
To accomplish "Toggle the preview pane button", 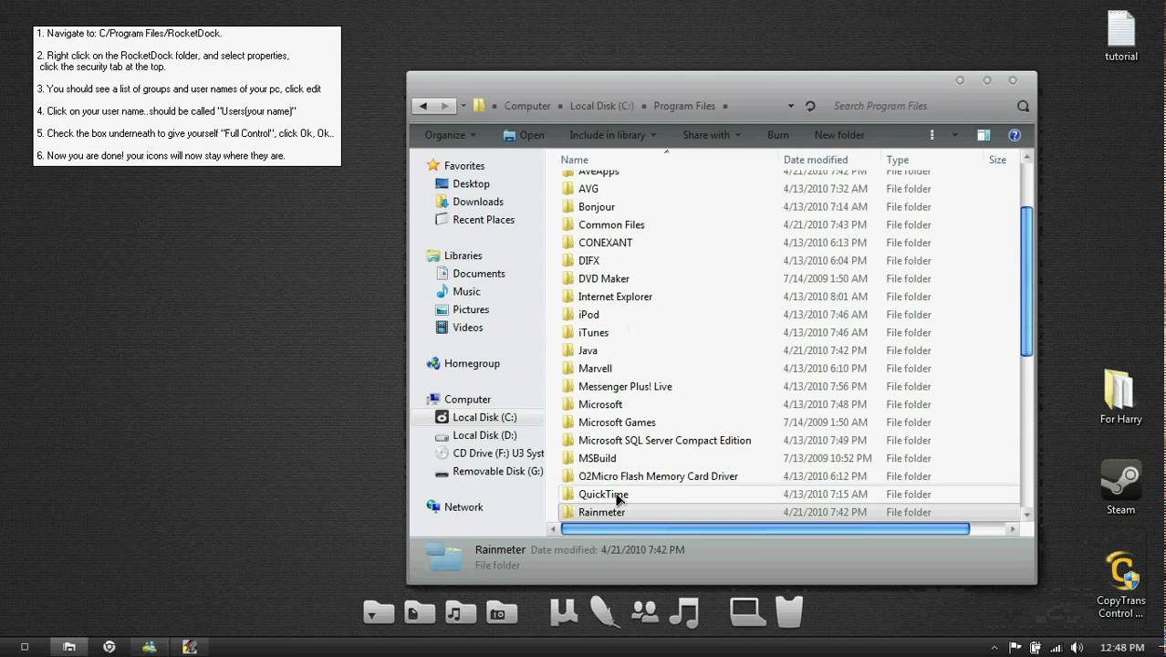I will pyautogui.click(x=984, y=135).
